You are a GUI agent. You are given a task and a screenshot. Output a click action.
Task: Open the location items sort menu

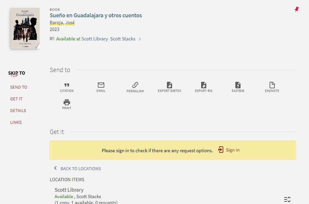tap(287, 199)
